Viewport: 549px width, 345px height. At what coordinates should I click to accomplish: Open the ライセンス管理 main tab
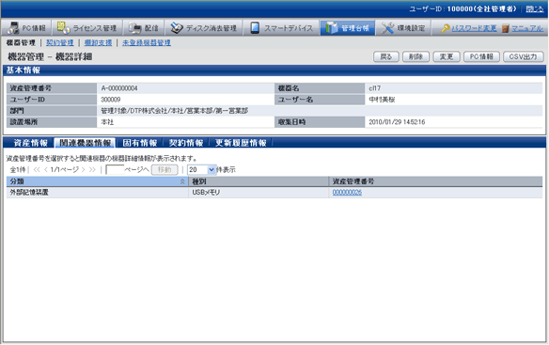pyautogui.click(x=87, y=27)
